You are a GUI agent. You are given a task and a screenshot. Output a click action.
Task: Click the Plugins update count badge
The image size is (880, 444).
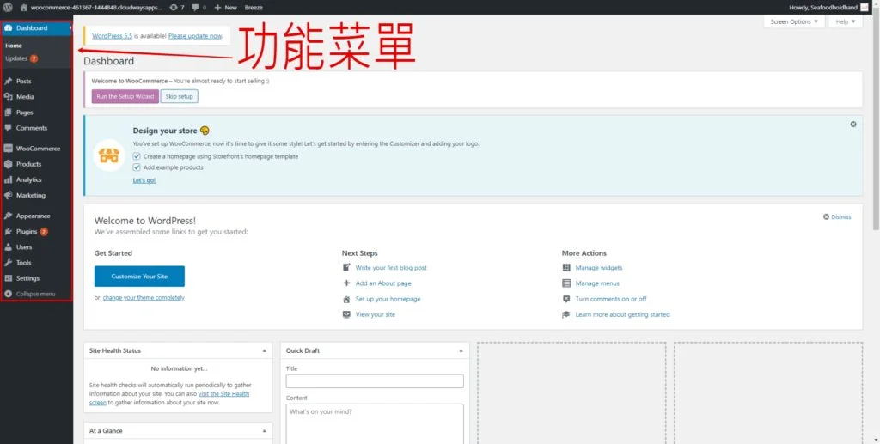tap(44, 232)
